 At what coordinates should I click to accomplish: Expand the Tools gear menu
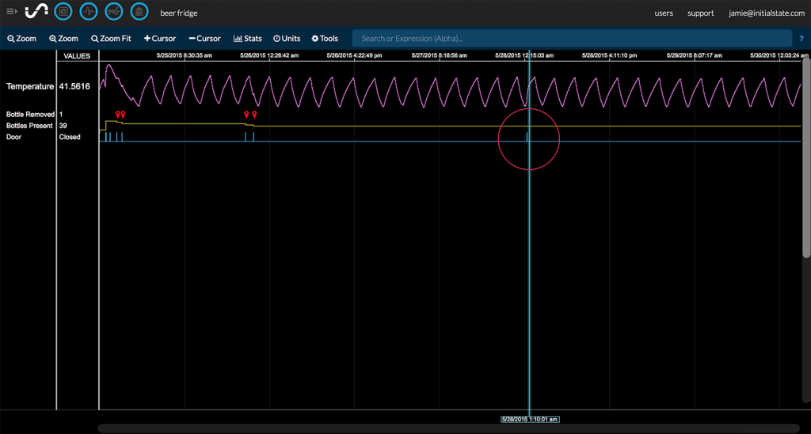pos(325,39)
